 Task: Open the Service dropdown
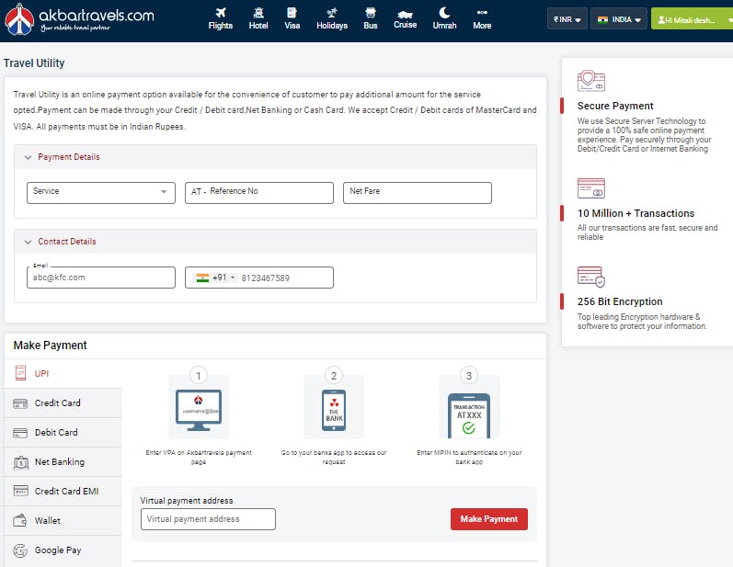click(101, 193)
